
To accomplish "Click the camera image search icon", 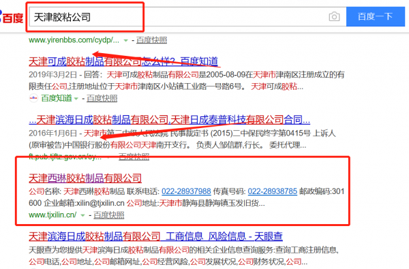I will click(334, 17).
